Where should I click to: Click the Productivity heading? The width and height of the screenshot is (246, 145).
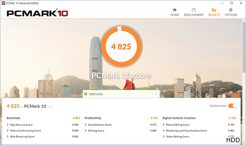[x=93, y=118]
